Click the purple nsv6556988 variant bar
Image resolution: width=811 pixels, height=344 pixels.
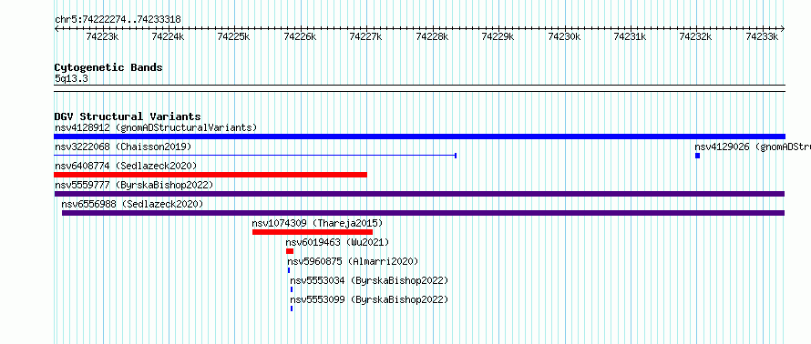[x=423, y=213]
